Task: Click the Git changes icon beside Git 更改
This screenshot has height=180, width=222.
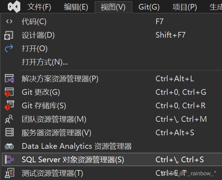Action: [x=9, y=92]
